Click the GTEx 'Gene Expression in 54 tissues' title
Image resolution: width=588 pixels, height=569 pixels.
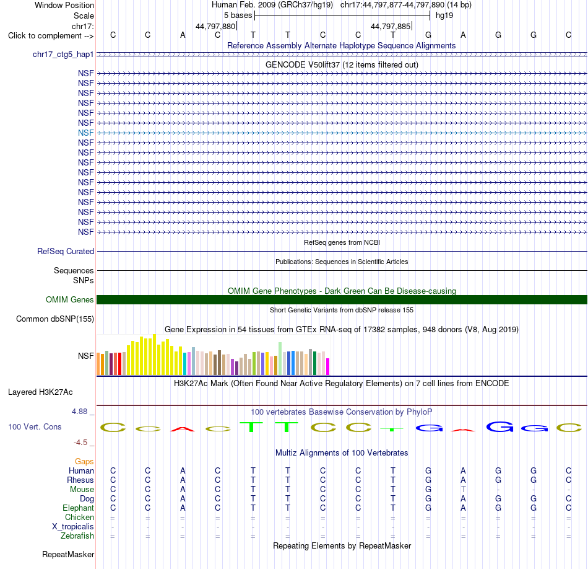pos(342,329)
